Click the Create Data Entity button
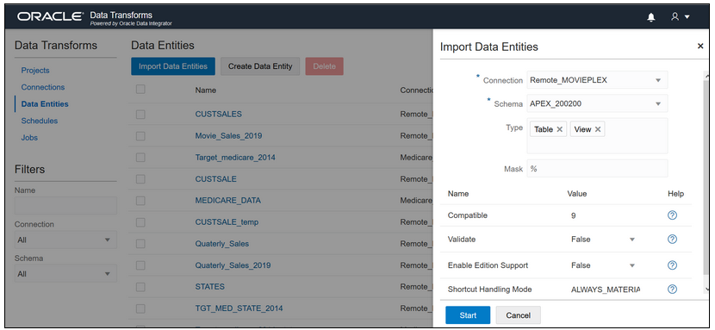Image resolution: width=715 pixels, height=330 pixels. pos(260,66)
